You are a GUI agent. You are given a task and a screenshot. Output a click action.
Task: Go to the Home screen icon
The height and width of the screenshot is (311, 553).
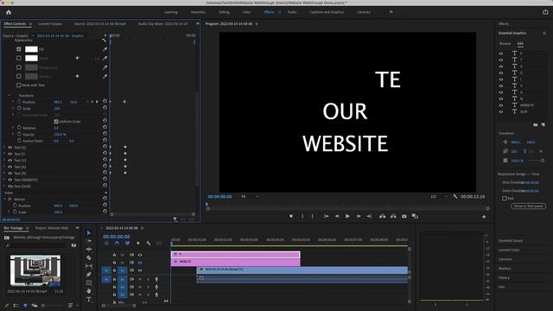pyautogui.click(x=9, y=12)
